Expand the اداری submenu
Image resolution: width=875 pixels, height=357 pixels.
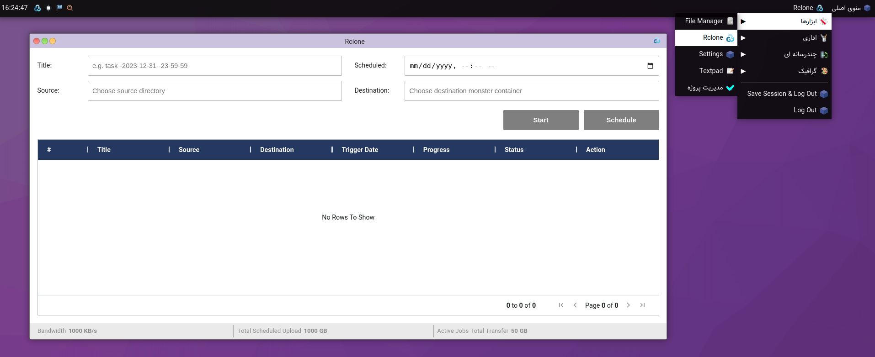click(784, 38)
